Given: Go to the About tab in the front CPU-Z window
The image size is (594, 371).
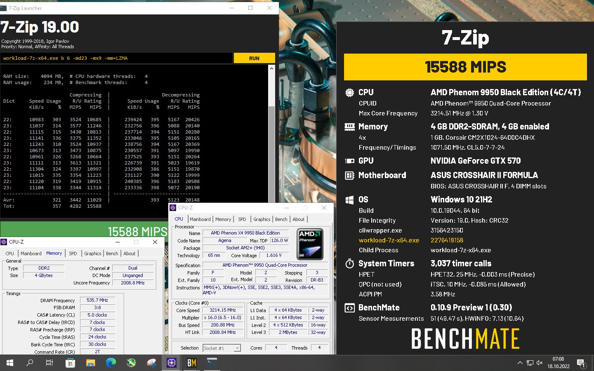Looking at the screenshot, I should (x=299, y=219).
